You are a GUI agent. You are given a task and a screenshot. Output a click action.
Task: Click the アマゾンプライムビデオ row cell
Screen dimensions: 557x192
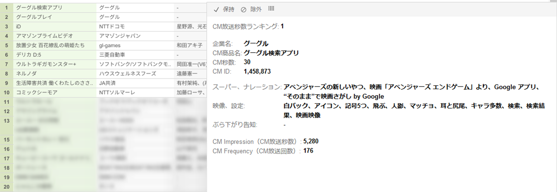[x=45, y=36]
